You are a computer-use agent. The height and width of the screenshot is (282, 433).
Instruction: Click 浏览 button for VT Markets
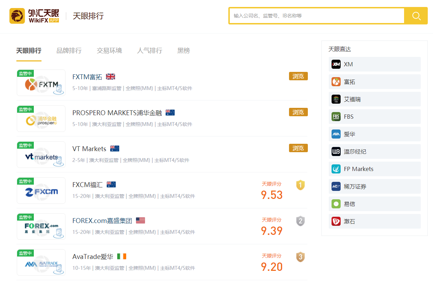298,148
